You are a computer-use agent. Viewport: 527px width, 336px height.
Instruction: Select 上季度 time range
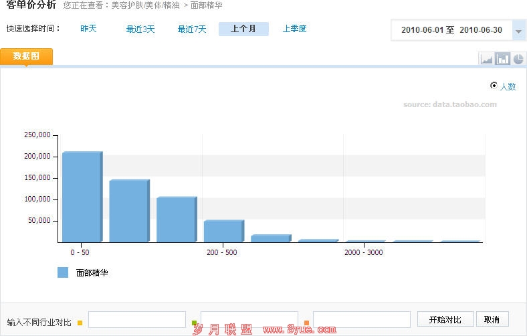[294, 29]
